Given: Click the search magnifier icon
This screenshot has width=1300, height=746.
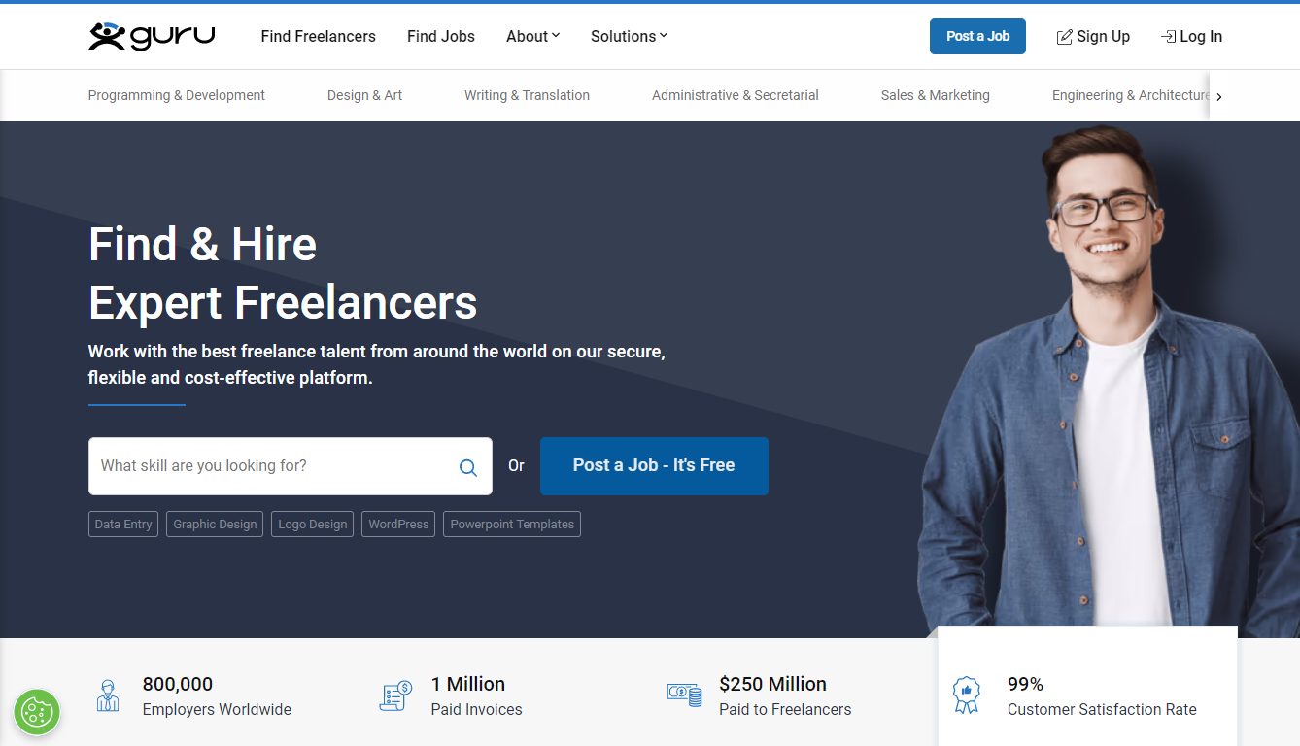Looking at the screenshot, I should (x=468, y=467).
